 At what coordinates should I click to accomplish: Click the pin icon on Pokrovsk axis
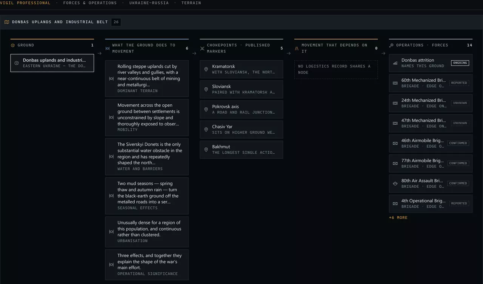[206, 109]
